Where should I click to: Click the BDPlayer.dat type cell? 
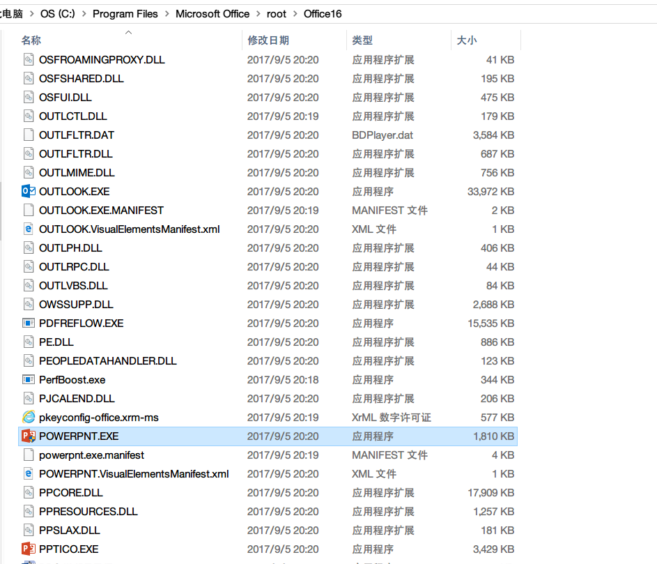(382, 135)
